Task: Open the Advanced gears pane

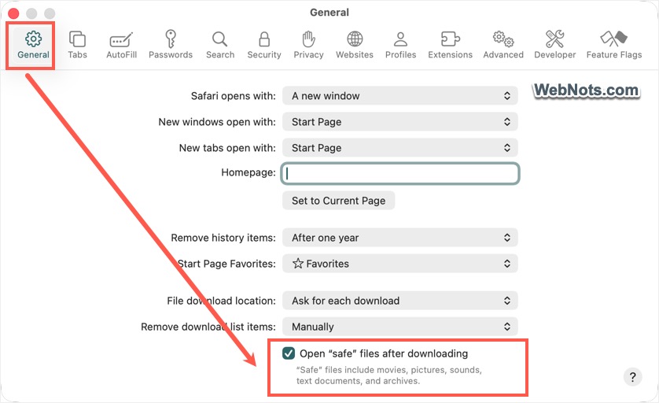Action: pos(503,45)
